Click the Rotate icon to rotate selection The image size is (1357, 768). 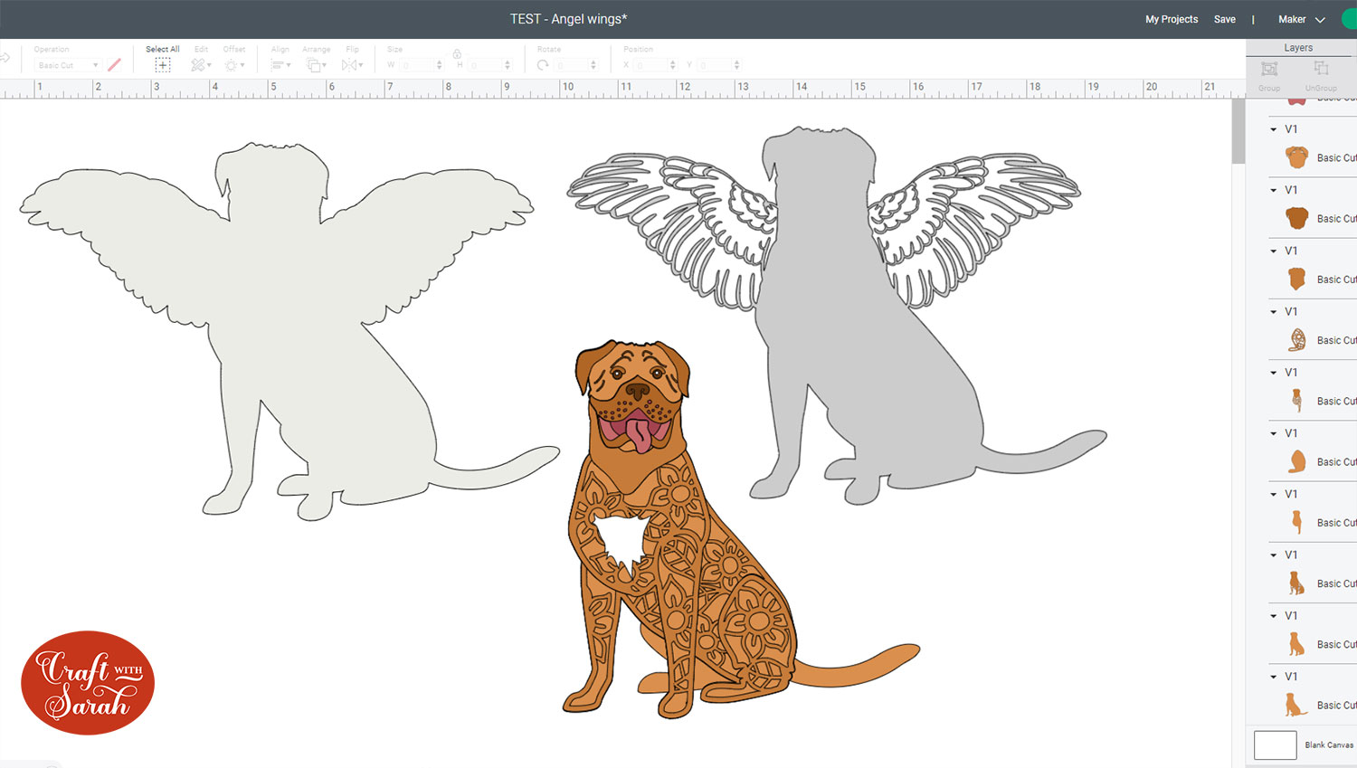point(543,64)
